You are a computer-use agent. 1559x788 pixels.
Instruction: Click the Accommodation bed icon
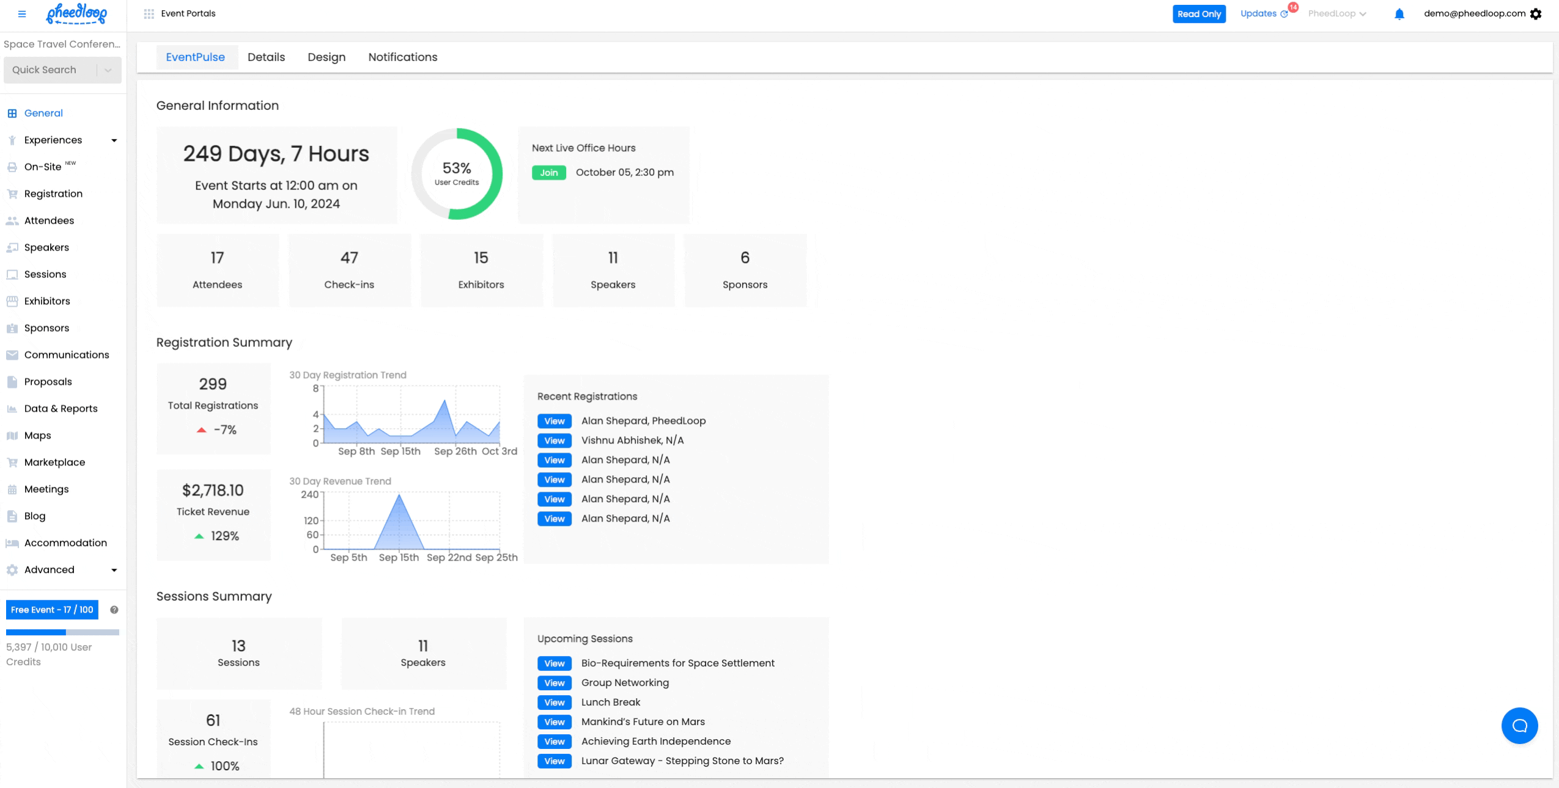click(x=12, y=543)
